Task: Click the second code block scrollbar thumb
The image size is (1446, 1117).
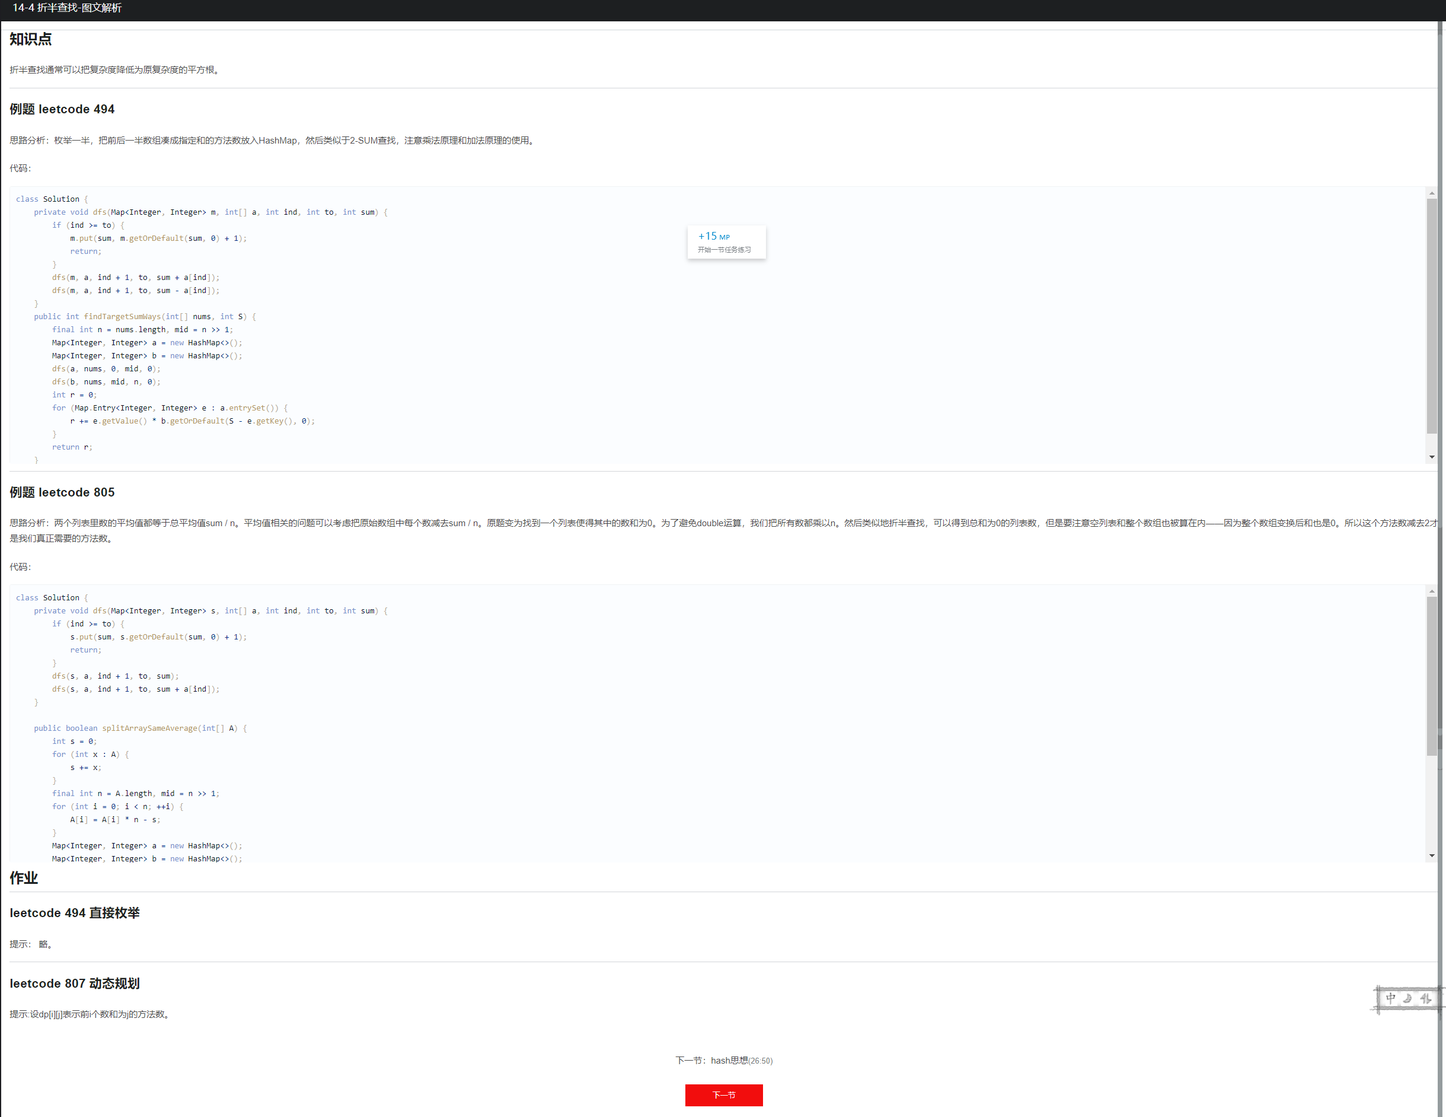Action: [1431, 676]
